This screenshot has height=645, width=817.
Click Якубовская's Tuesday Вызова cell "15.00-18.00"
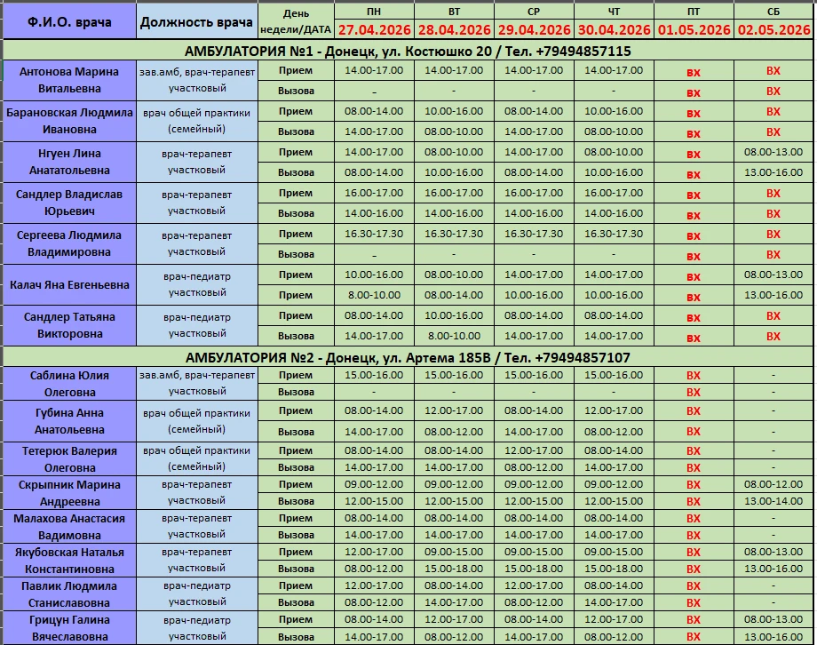click(x=454, y=569)
